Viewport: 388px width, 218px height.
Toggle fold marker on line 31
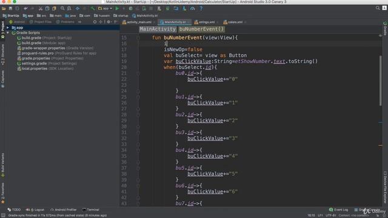click(x=138, y=133)
